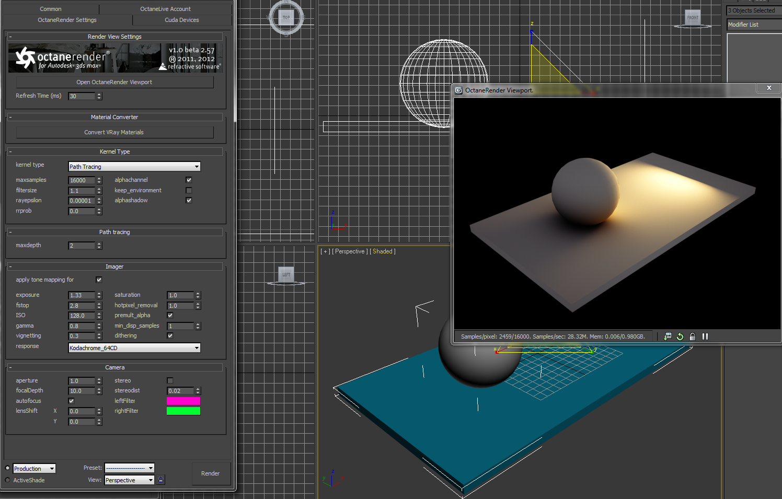The height and width of the screenshot is (499, 782).
Task: Pause rendering in the OctaneRender Viewport
Action: click(x=705, y=336)
